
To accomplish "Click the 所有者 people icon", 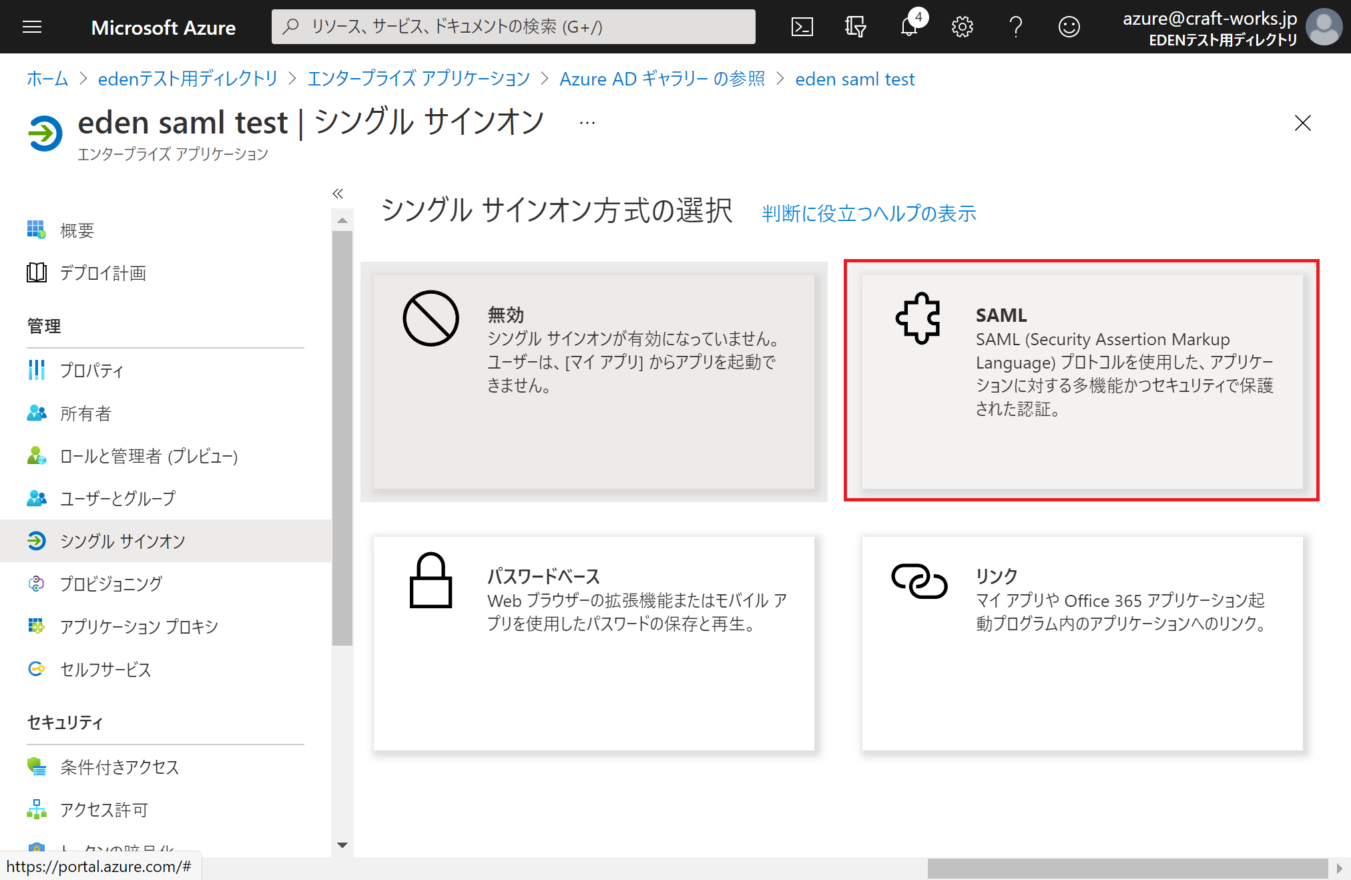I will (x=37, y=413).
